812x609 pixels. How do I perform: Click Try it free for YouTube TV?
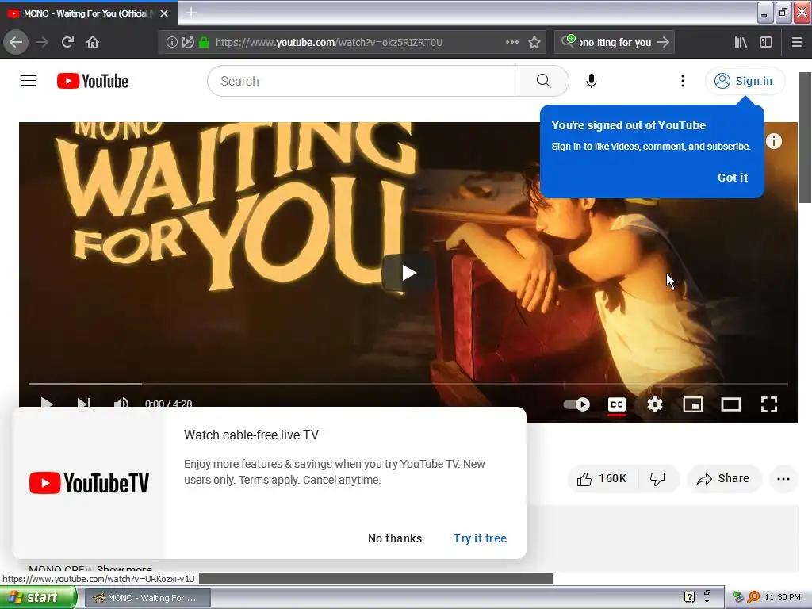[480, 538]
